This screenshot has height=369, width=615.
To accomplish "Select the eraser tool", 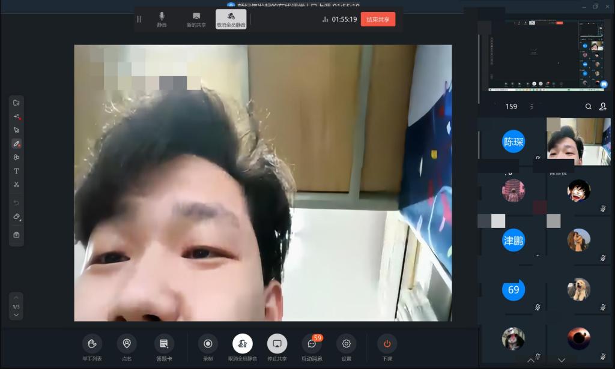I will pyautogui.click(x=16, y=217).
